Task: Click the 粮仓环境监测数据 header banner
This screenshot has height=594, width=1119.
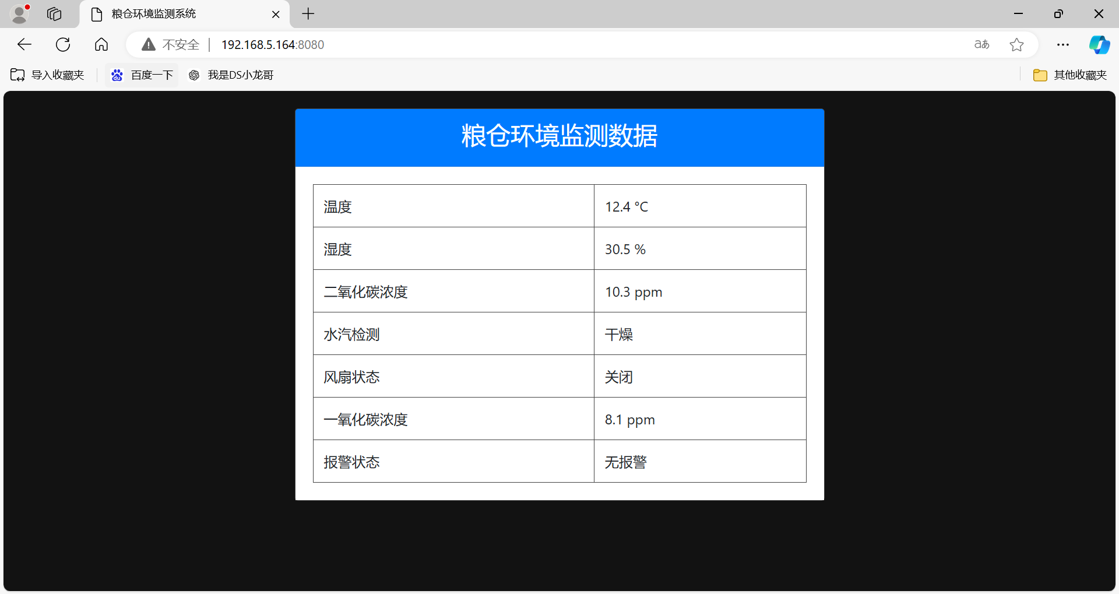Action: pyautogui.click(x=559, y=136)
